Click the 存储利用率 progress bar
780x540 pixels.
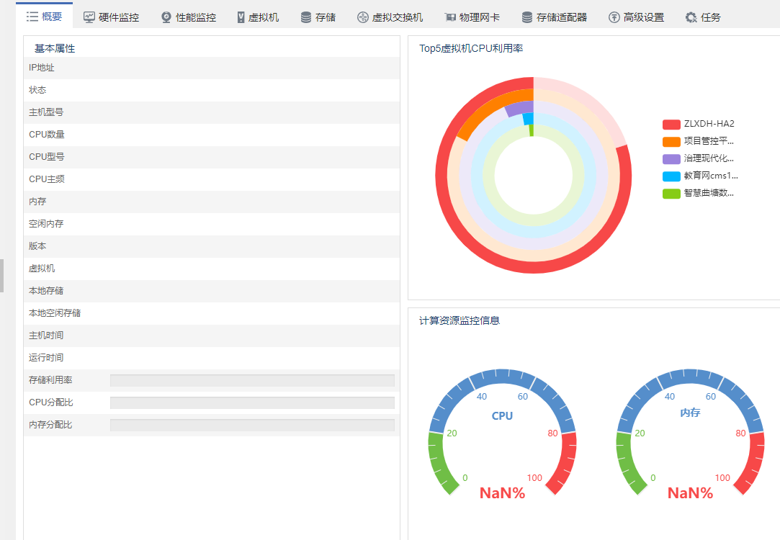[x=252, y=380]
